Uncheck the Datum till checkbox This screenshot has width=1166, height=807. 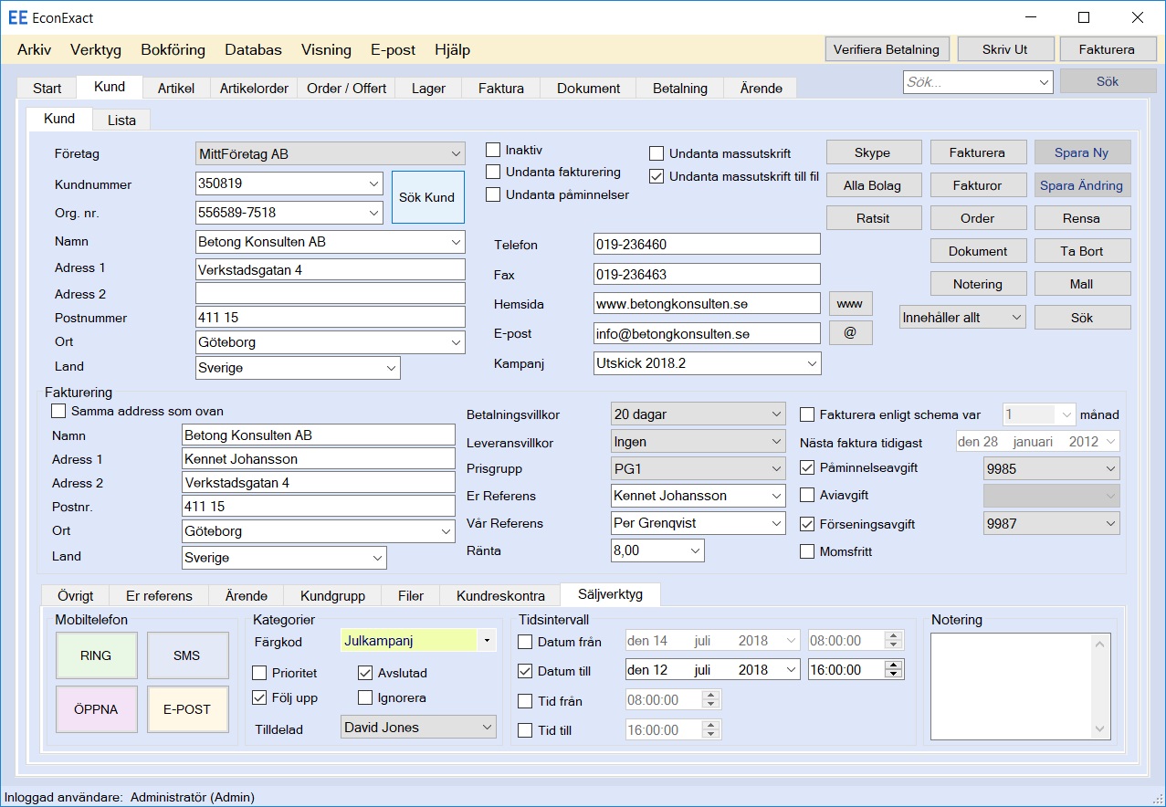tap(525, 671)
